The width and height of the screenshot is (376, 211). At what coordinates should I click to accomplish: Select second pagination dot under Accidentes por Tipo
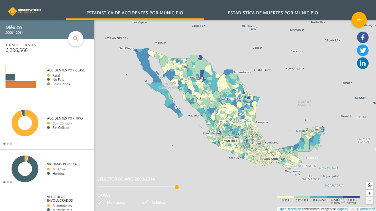click(8, 144)
